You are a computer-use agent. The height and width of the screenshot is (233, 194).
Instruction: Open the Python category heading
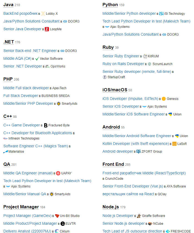[110, 5]
